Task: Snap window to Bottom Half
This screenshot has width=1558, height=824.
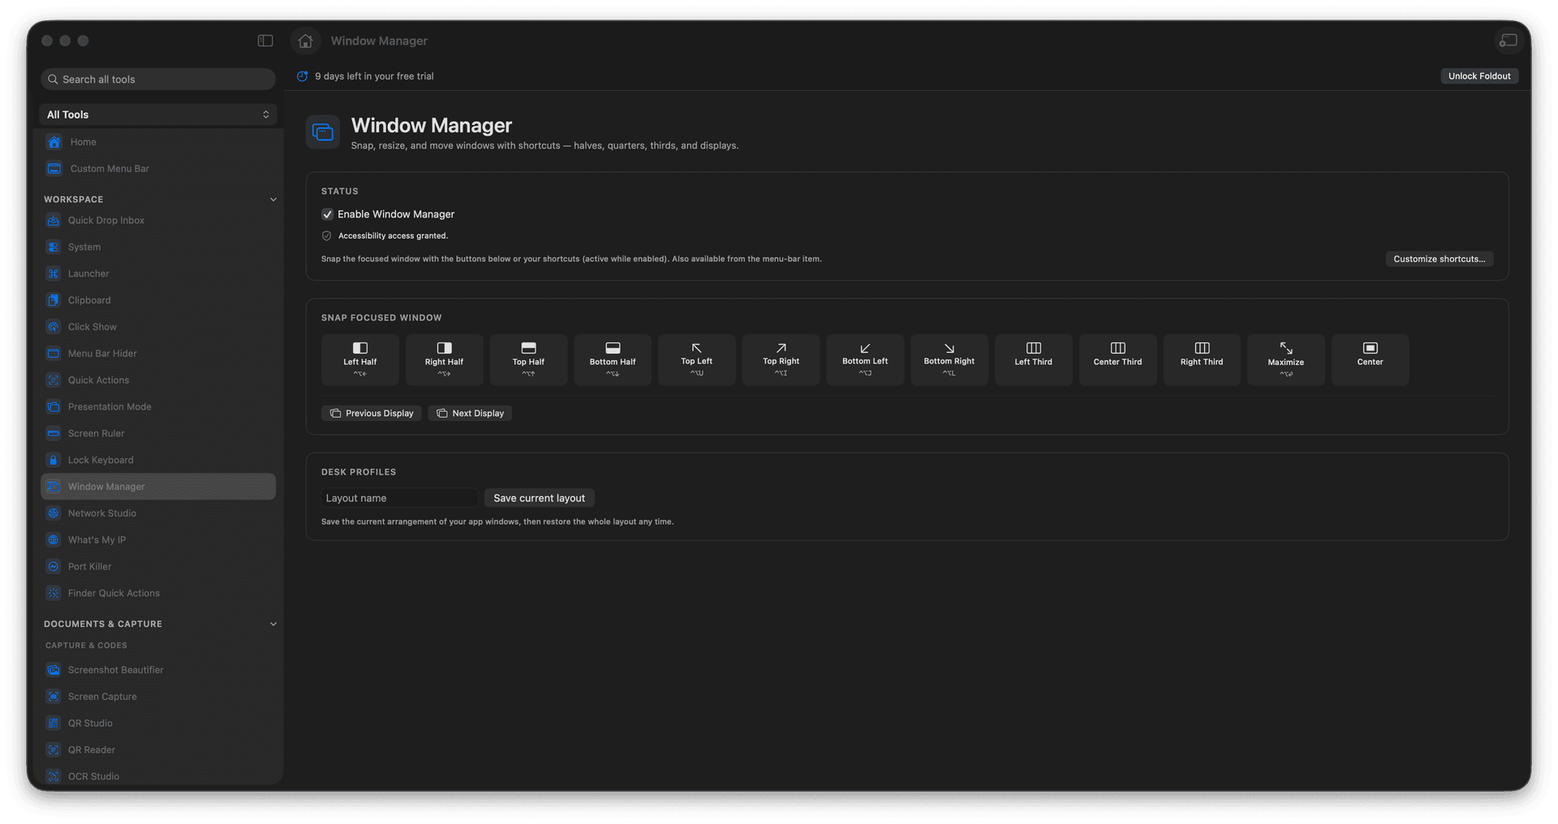Action: point(613,359)
